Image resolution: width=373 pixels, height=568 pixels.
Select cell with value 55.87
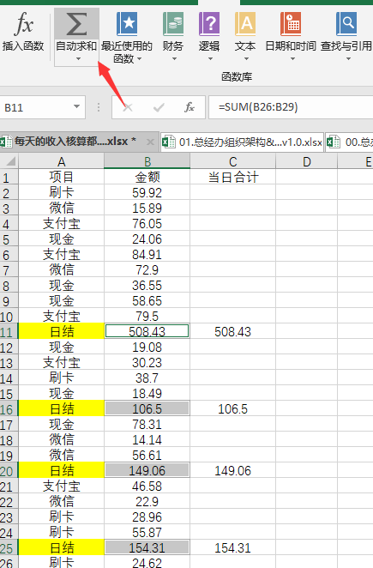(x=147, y=533)
